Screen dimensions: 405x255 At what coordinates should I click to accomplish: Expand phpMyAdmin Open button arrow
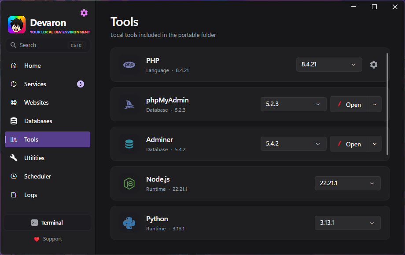(x=375, y=104)
